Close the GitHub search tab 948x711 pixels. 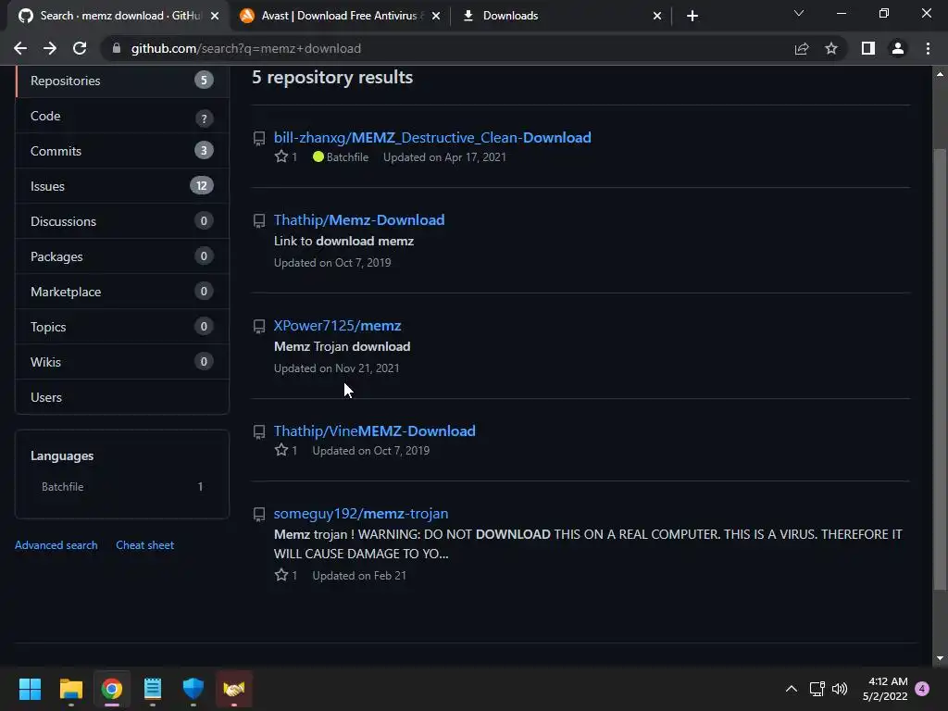pos(215,16)
